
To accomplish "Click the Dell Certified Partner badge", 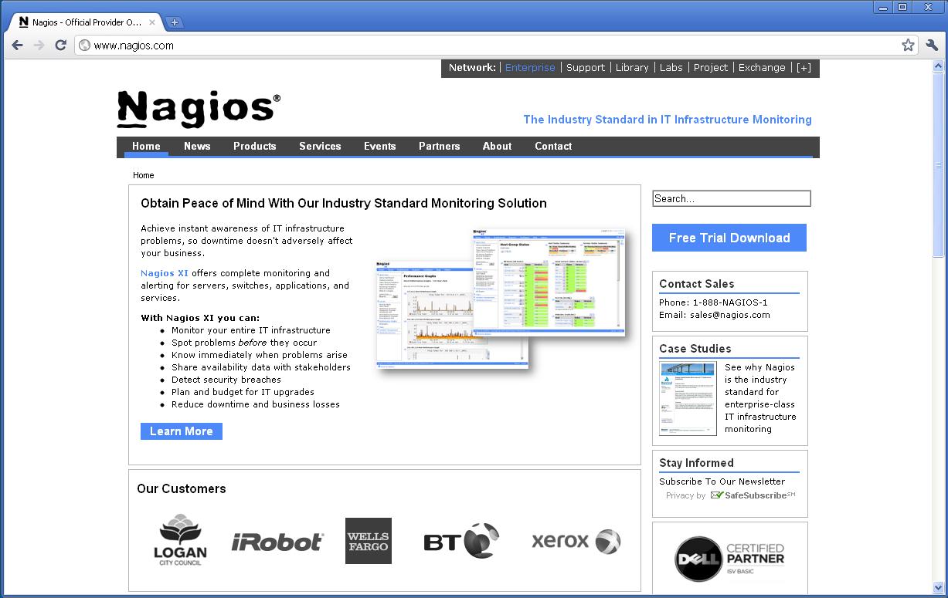I will pos(729,558).
